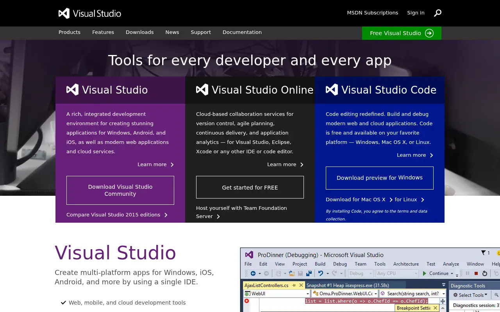Click the navigate back arrow in ProDinner toolbar
The width and height of the screenshot is (500, 312).
tap(253, 273)
